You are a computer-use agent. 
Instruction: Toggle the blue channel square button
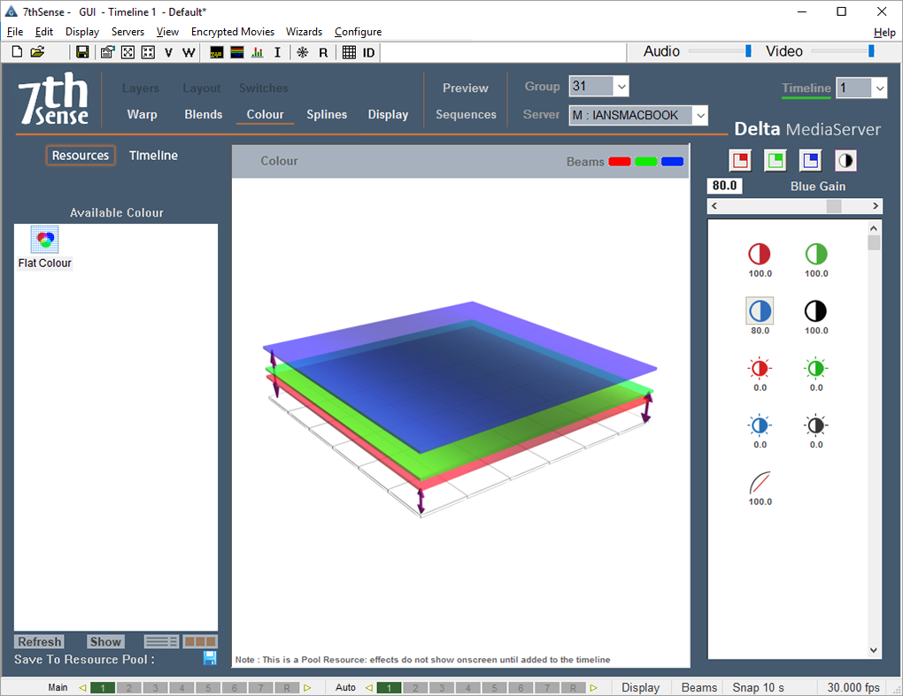(810, 160)
